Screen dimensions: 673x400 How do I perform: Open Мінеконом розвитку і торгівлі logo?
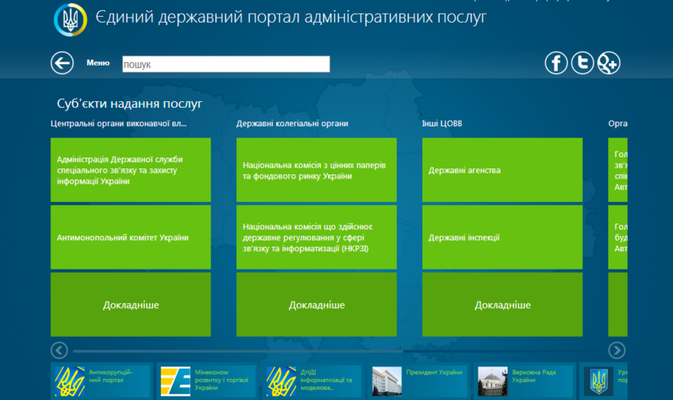point(176,381)
